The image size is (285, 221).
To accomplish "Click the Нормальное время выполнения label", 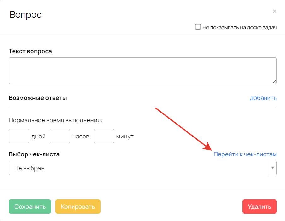I will [x=55, y=120].
